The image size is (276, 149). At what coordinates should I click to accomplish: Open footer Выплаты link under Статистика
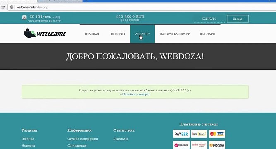[121, 139]
